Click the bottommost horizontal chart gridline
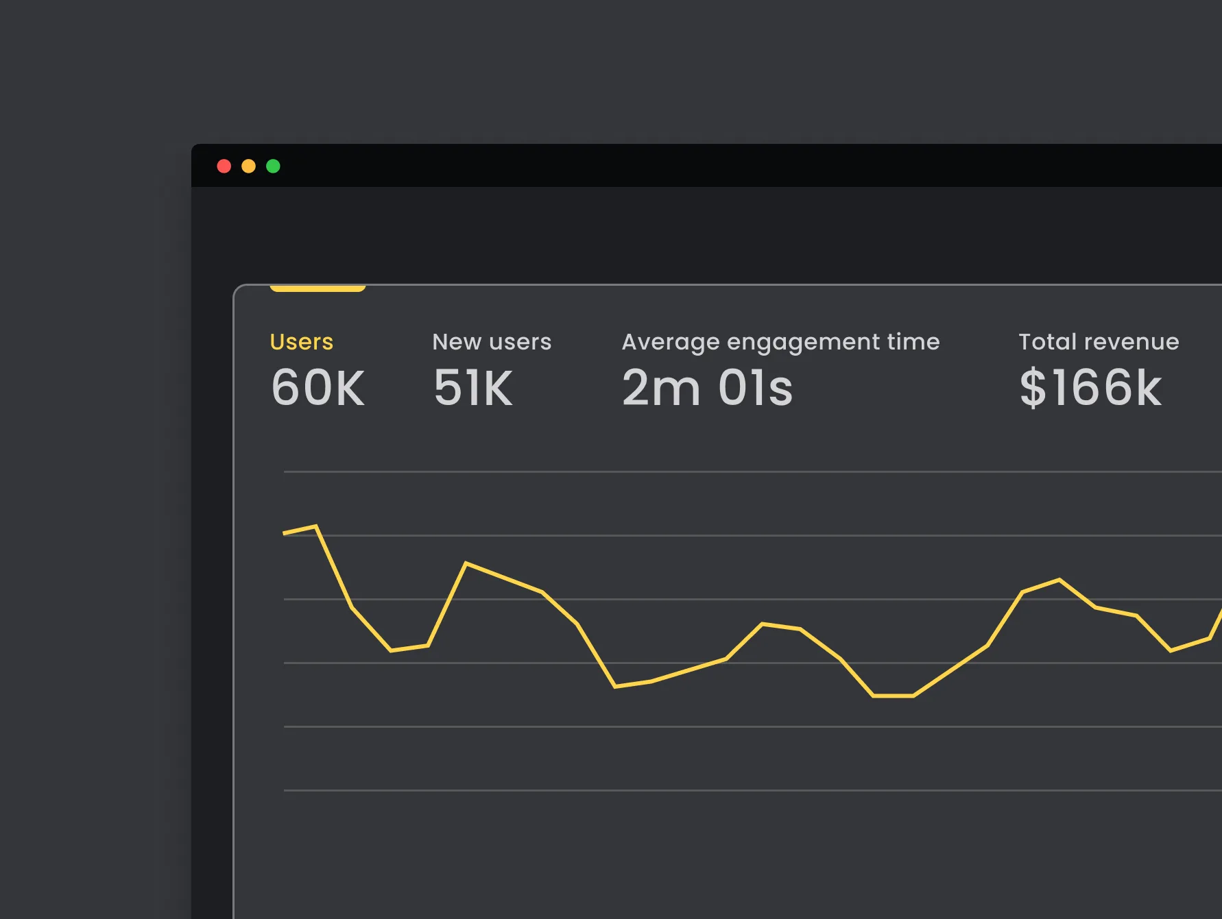Image resolution: width=1222 pixels, height=919 pixels. (x=753, y=790)
